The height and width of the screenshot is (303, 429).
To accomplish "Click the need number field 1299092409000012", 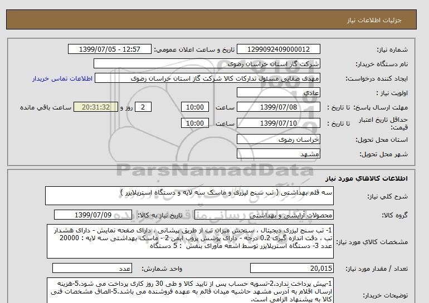I will point(278,49).
